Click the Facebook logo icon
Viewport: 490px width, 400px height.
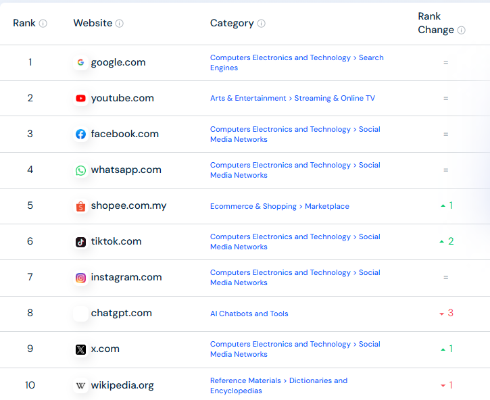(80, 134)
